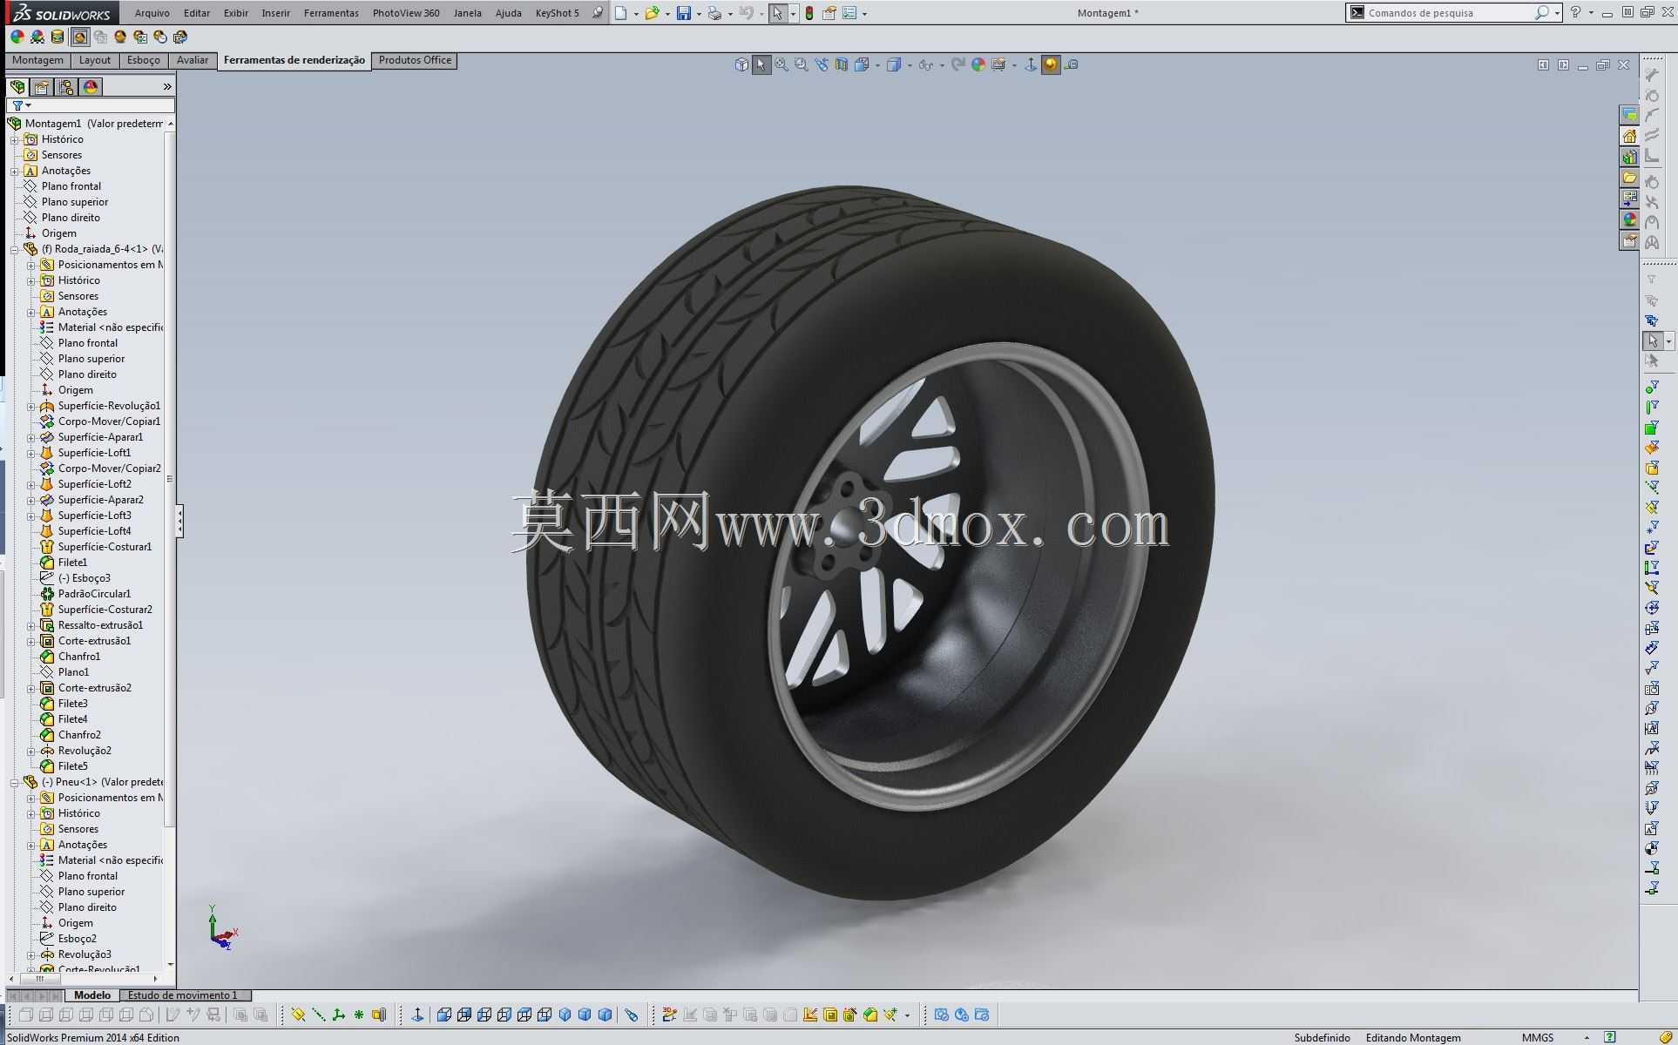Click the Zoom to Area icon

(802, 64)
